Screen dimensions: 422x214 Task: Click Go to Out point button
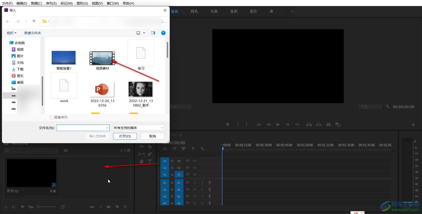(x=297, y=124)
